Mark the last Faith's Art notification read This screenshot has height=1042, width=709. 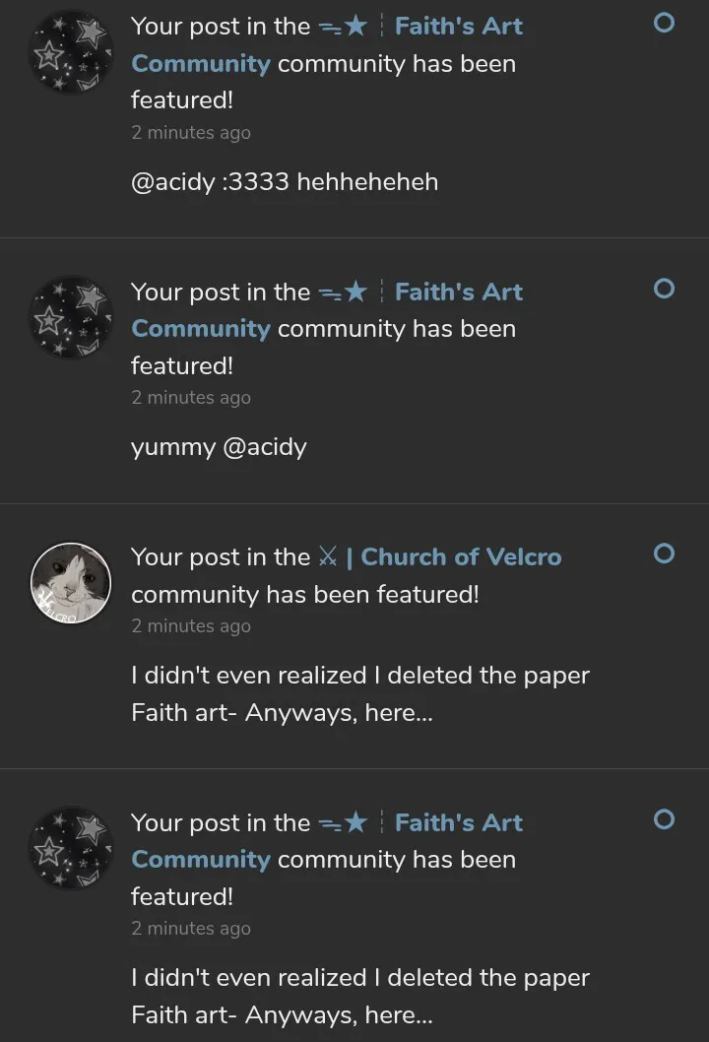pyautogui.click(x=665, y=819)
